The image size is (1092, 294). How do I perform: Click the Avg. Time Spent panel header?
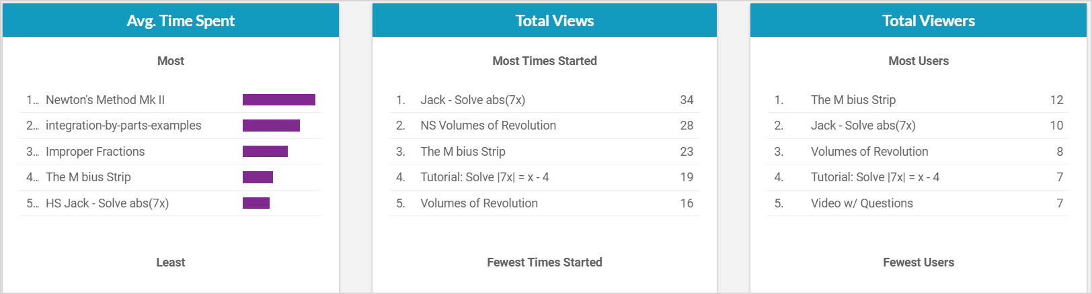[180, 21]
